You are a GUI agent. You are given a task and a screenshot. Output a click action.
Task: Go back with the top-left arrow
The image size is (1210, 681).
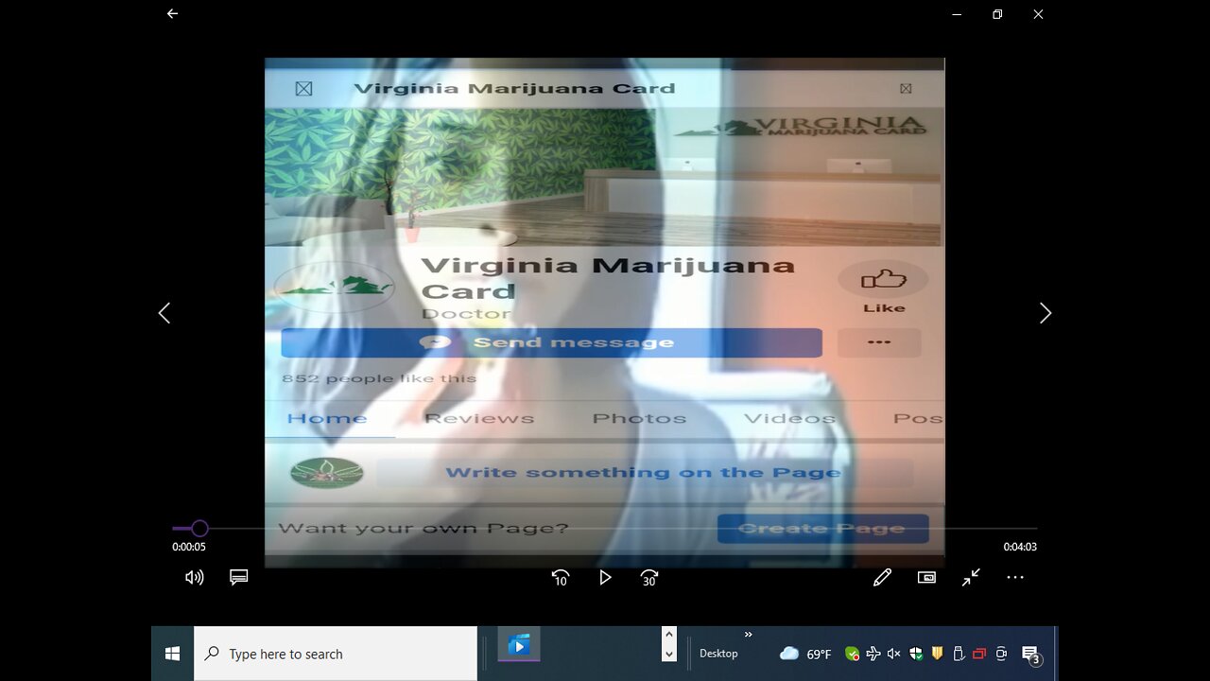(x=172, y=14)
